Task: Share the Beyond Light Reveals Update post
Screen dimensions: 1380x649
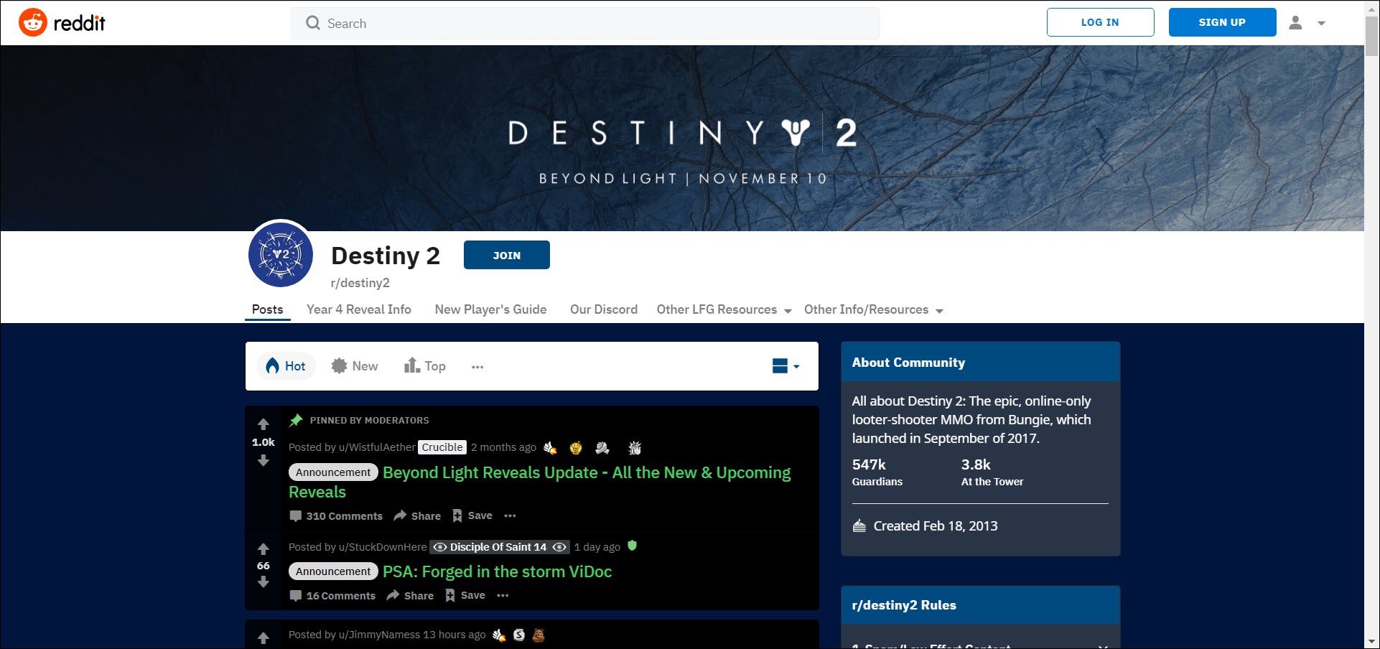Action: pyautogui.click(x=417, y=515)
